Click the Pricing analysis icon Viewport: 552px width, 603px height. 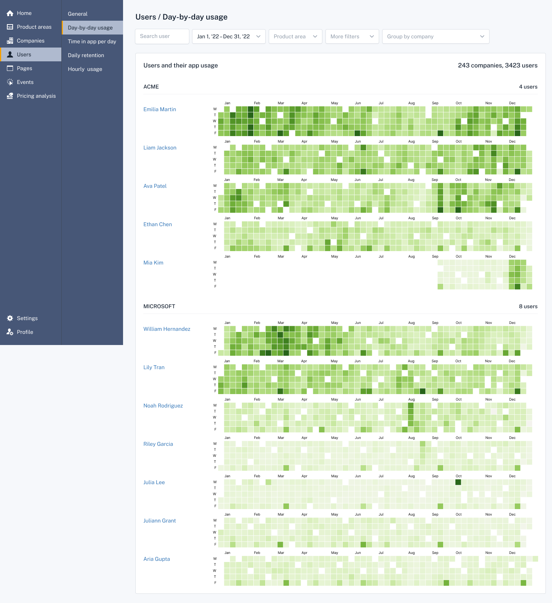[x=10, y=96]
